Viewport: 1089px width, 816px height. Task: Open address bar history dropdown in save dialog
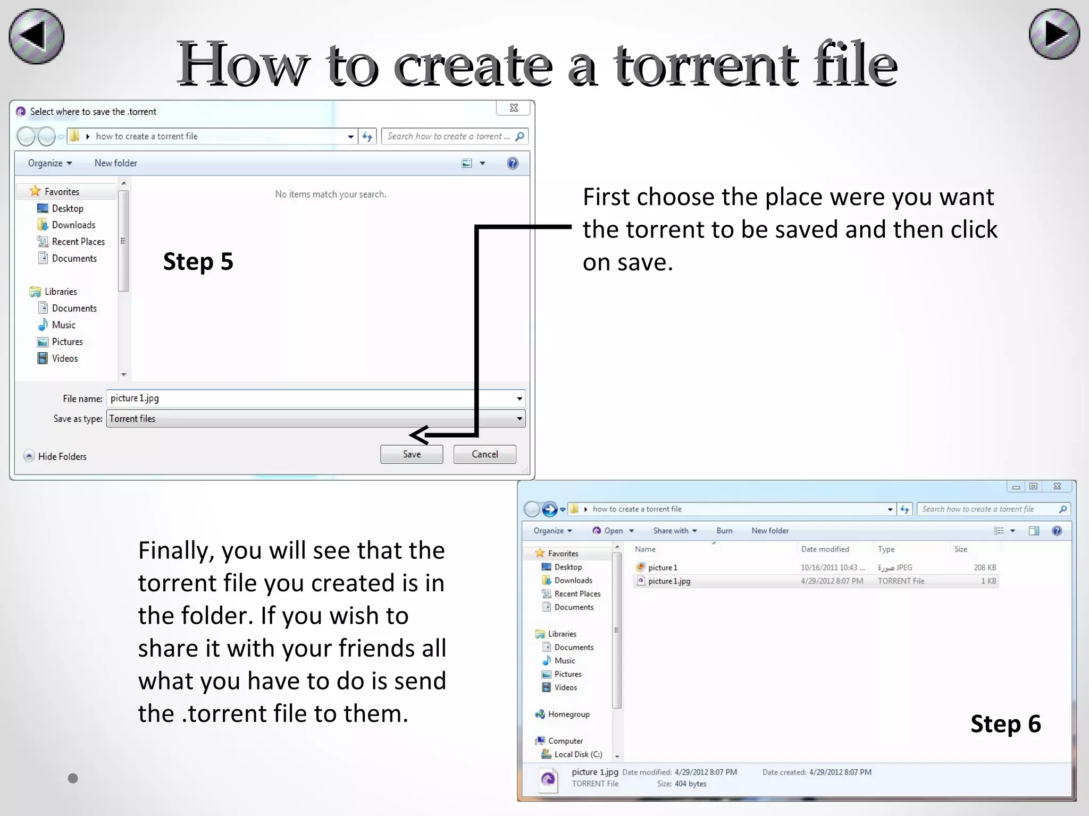350,137
